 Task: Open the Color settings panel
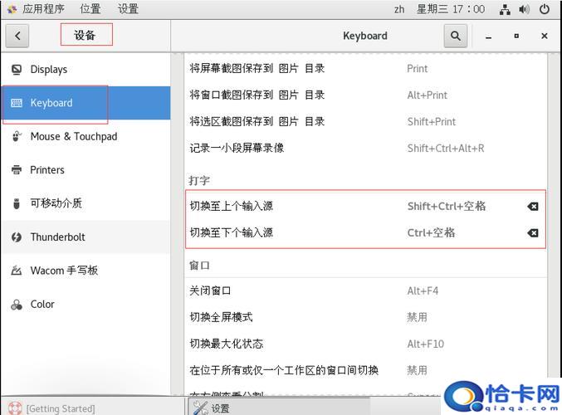pos(42,305)
